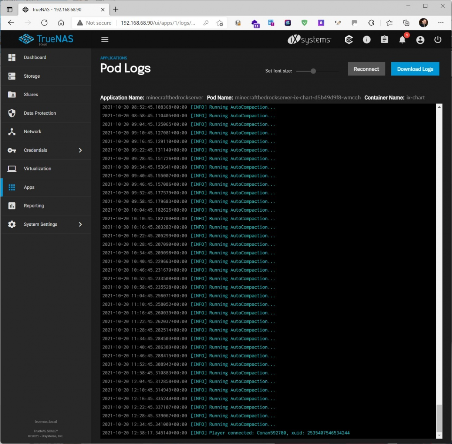Image resolution: width=452 pixels, height=444 pixels.
Task: Select Shares in the sidebar
Action: click(x=46, y=94)
